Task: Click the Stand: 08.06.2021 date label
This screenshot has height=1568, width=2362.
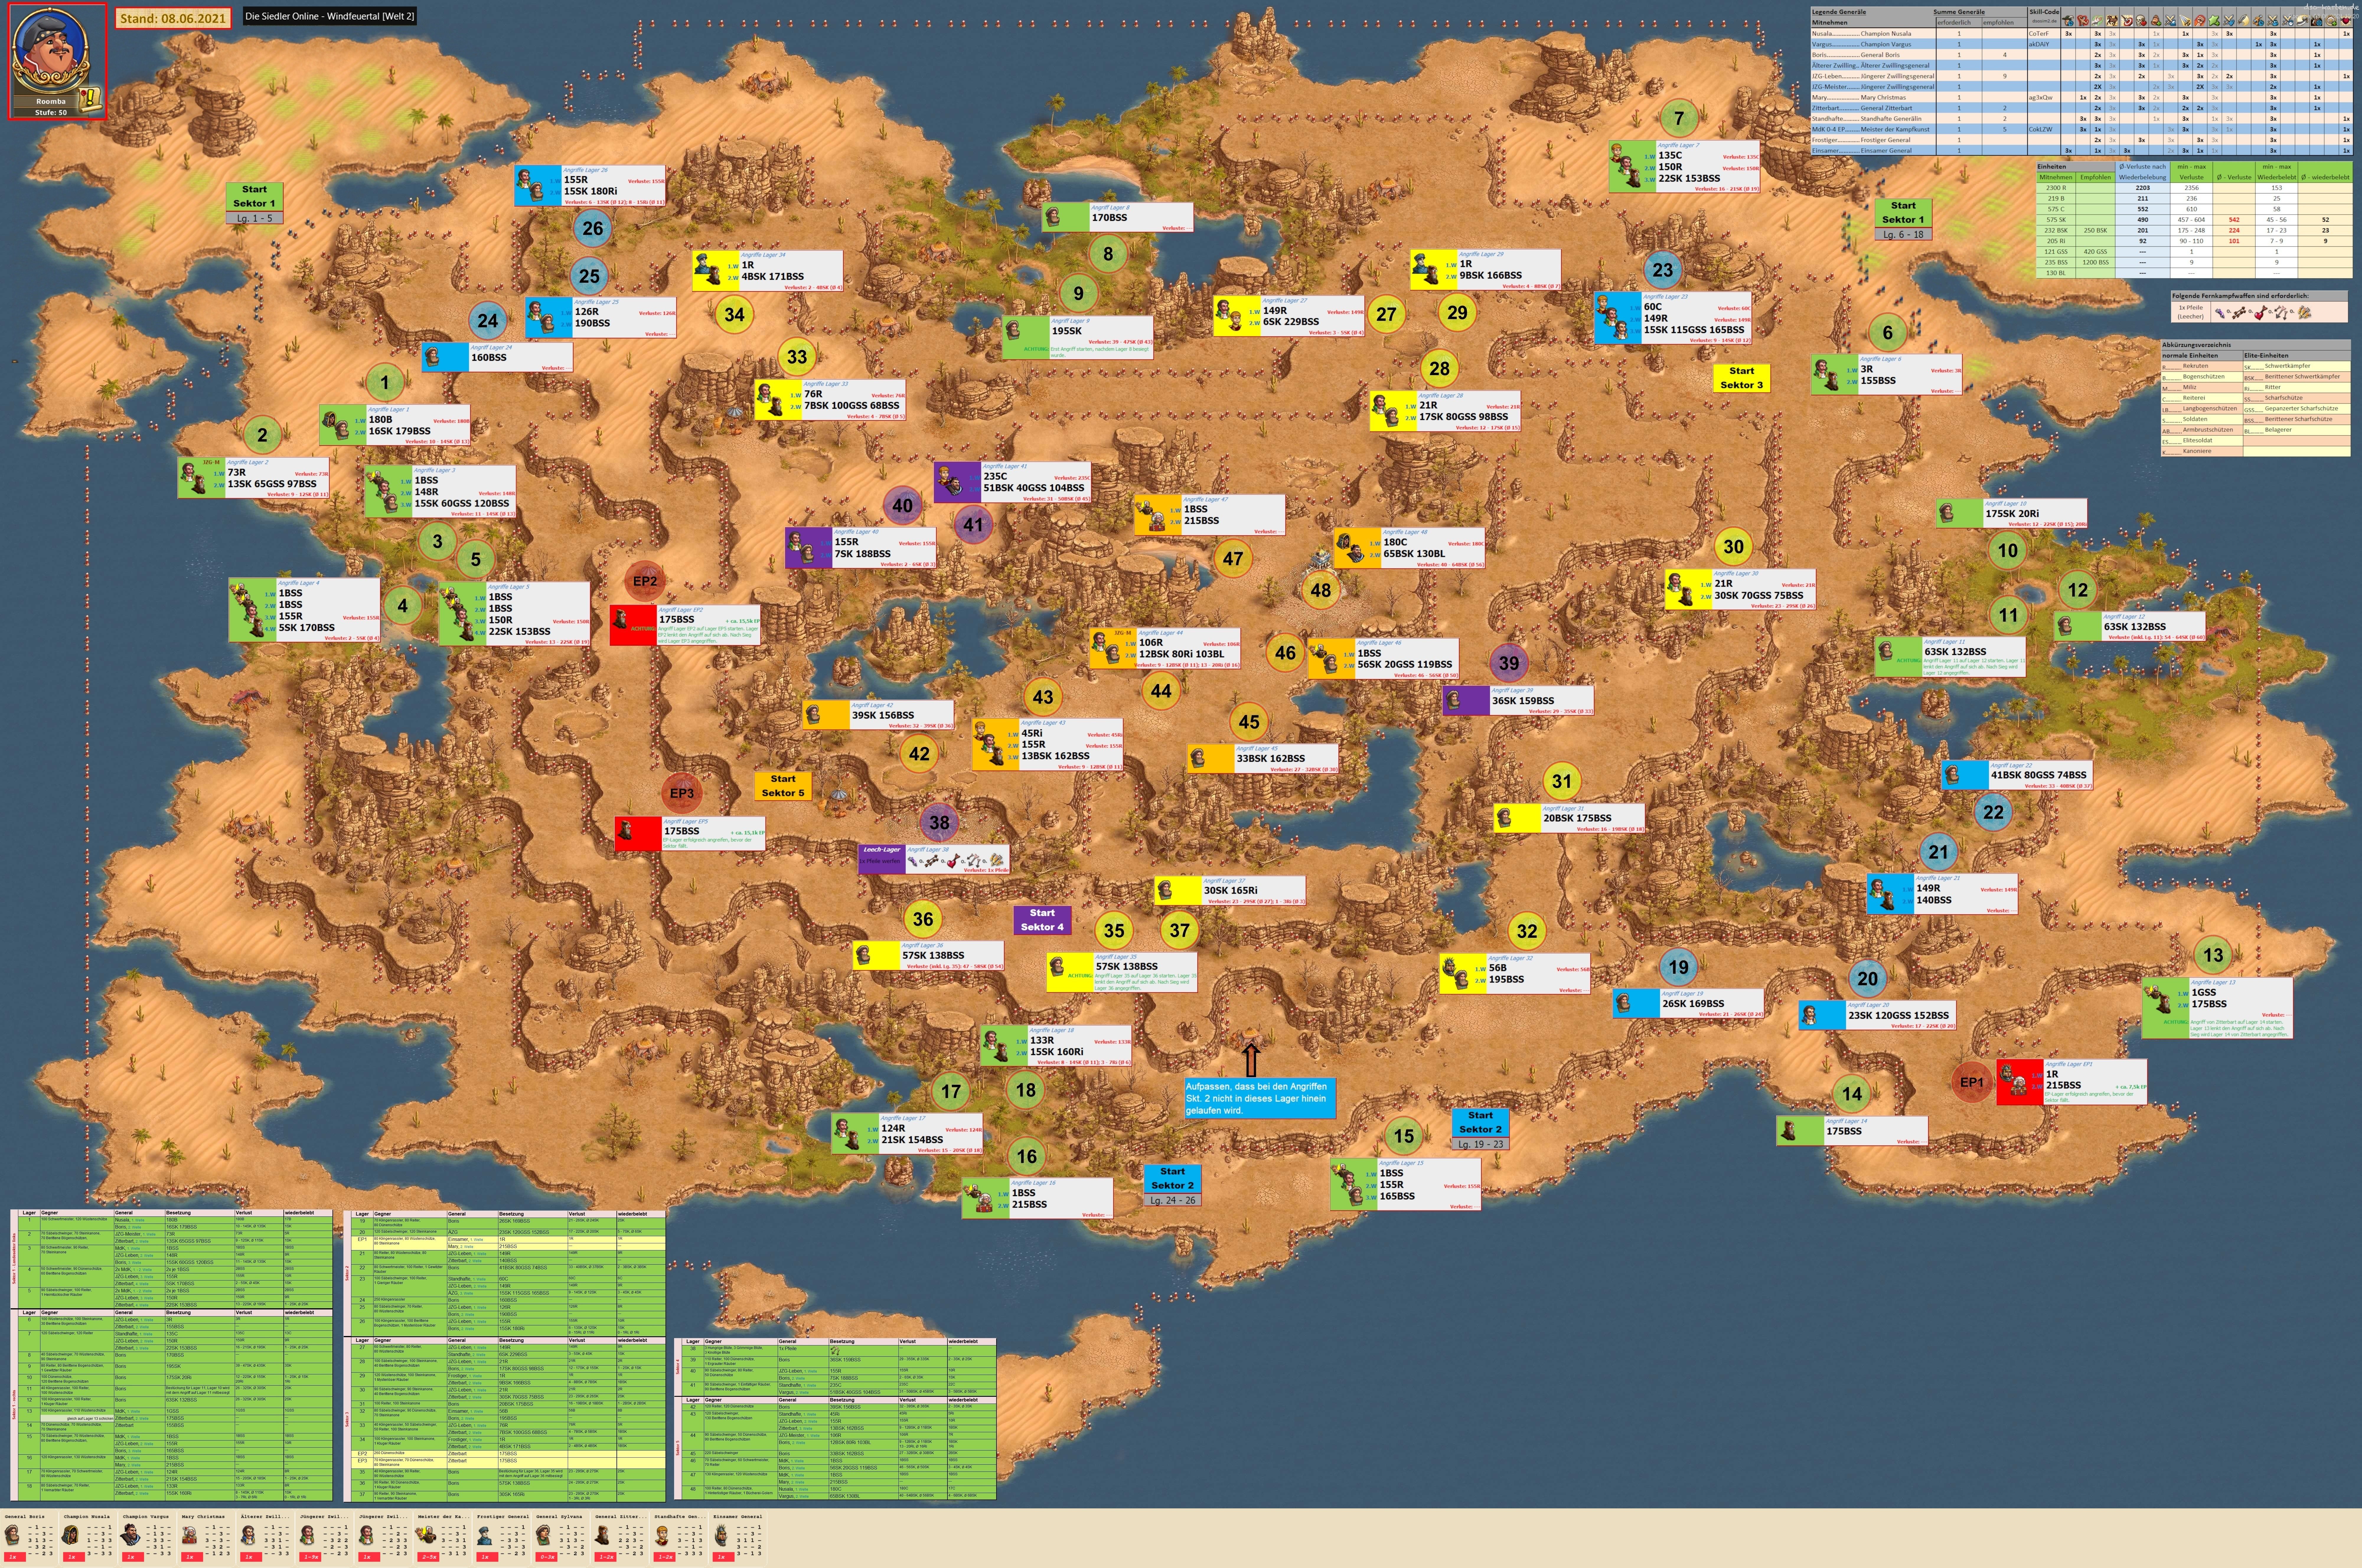Action: (x=173, y=18)
